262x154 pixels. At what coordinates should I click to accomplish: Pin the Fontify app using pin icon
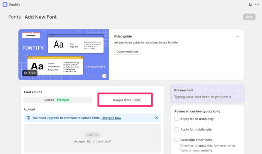[x=250, y=4]
